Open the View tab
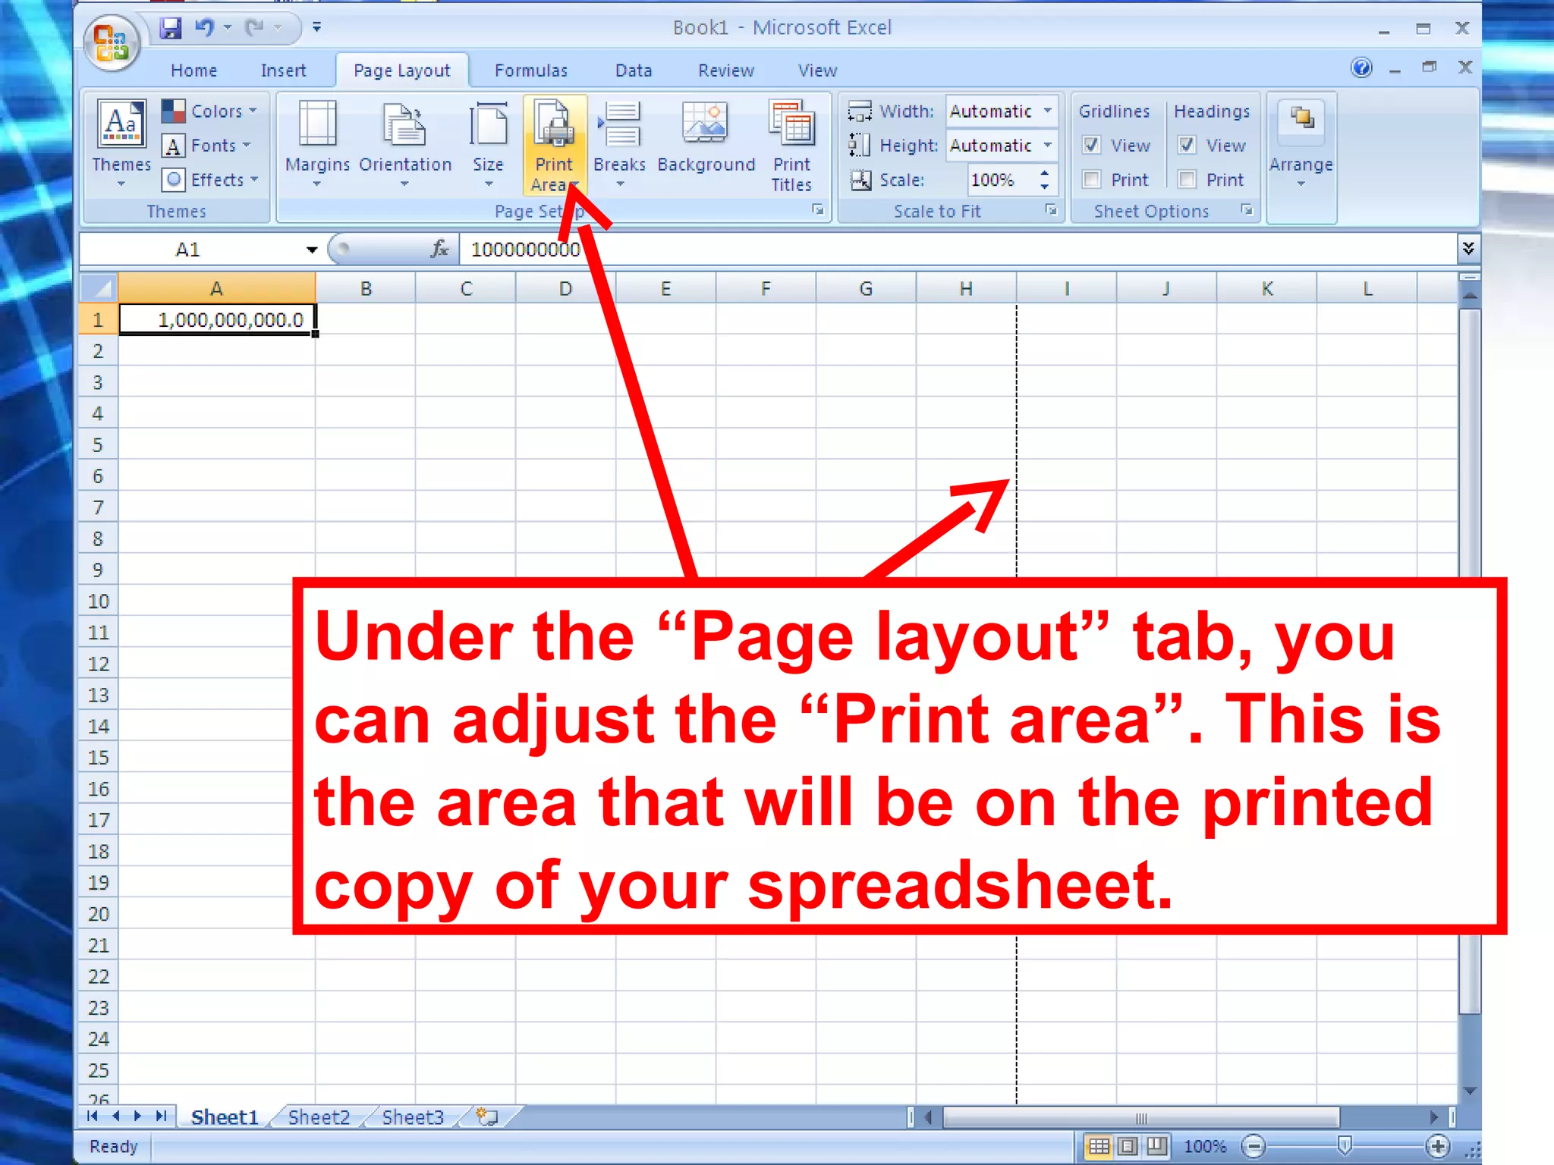 point(817,71)
